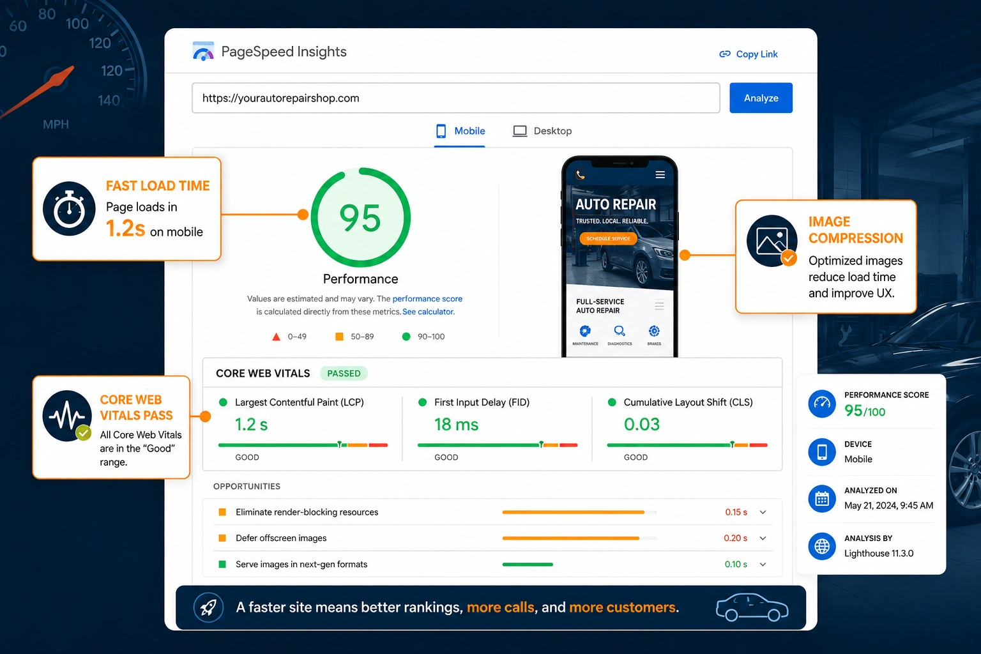Click the blue Analyze button

761,98
